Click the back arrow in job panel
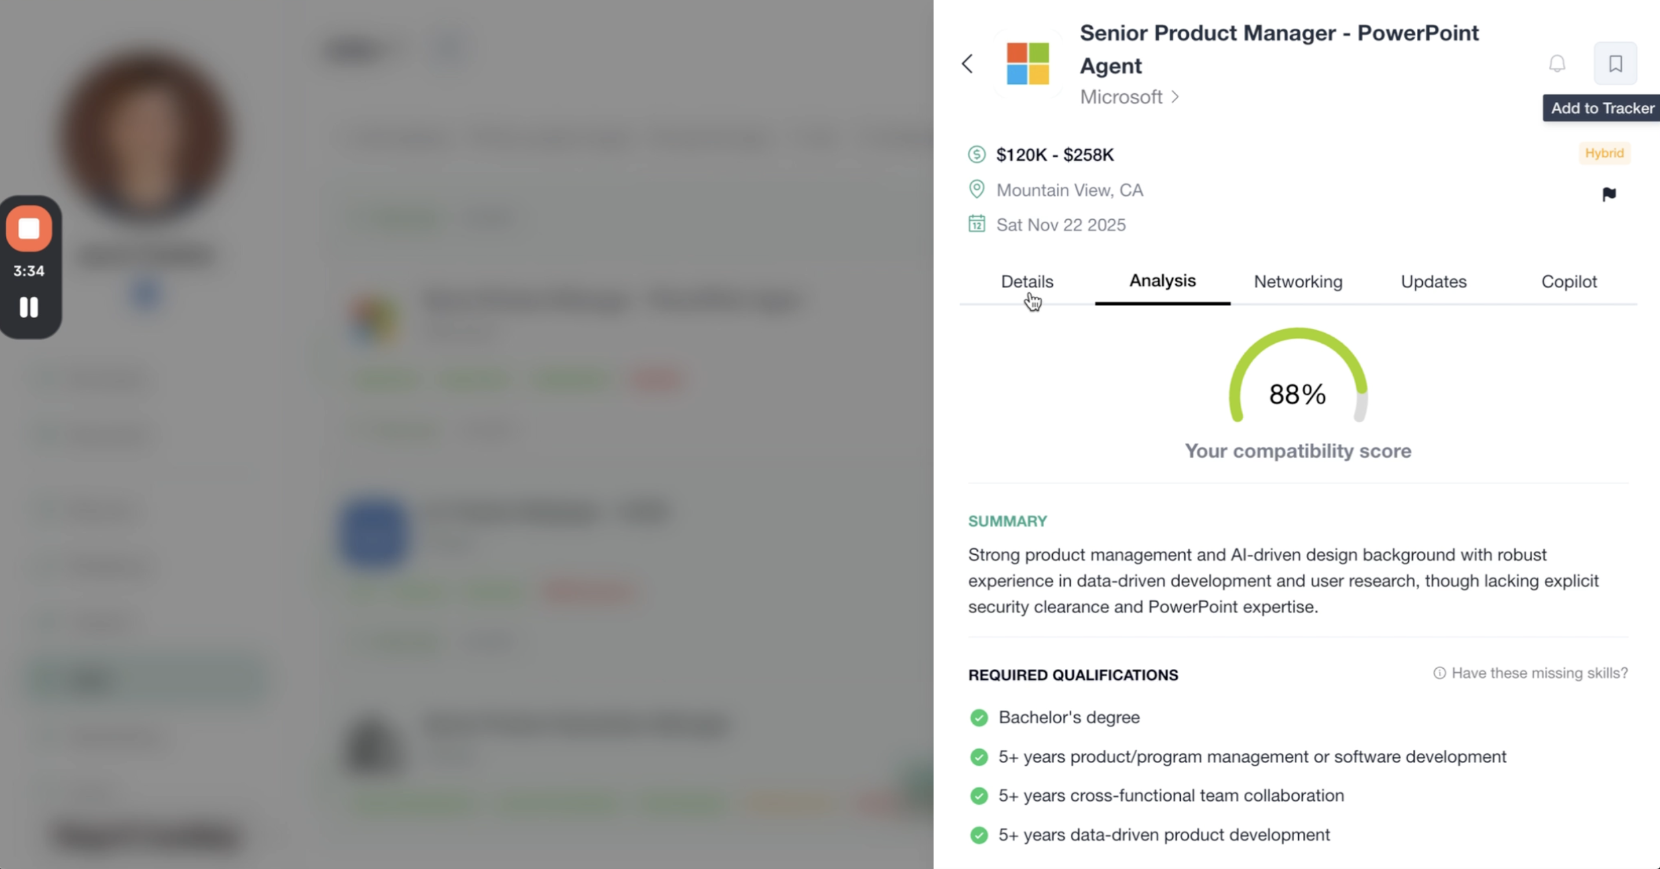1660x869 pixels. (967, 64)
